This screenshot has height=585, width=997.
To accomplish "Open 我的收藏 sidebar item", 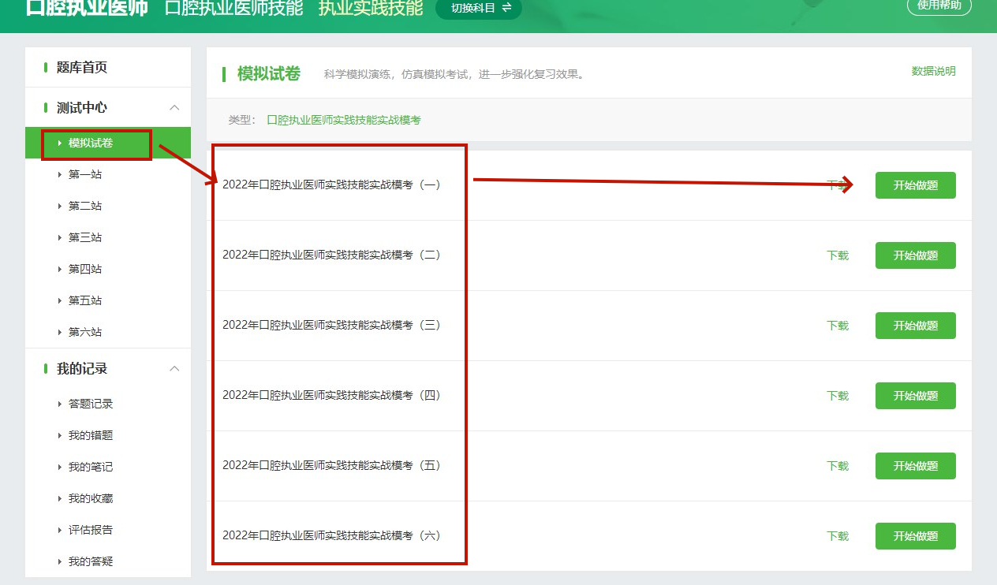I will point(90,499).
